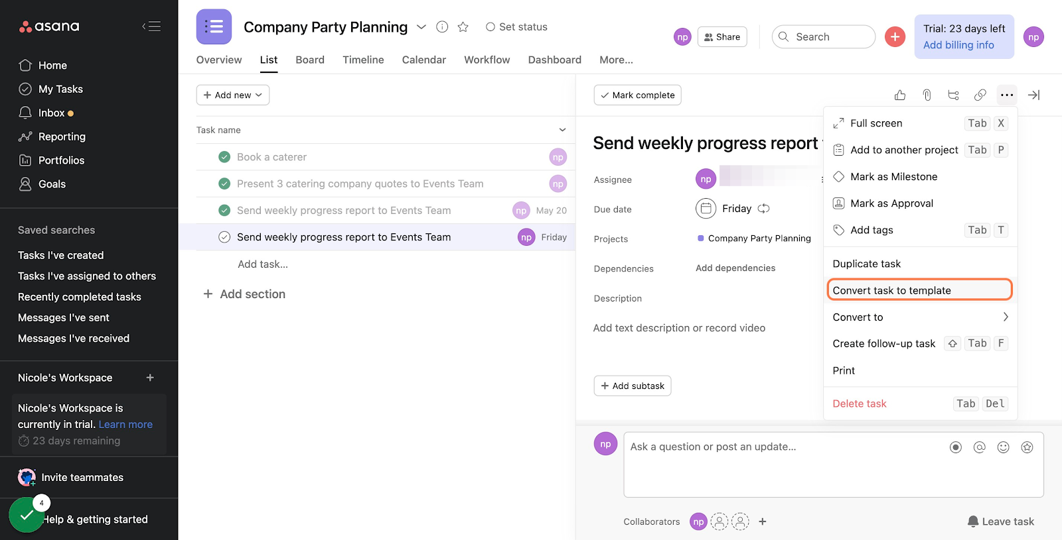Open Goals in the sidebar
The image size is (1062, 540).
[x=42, y=184]
